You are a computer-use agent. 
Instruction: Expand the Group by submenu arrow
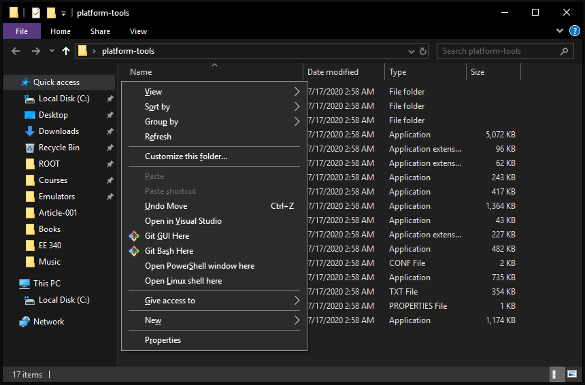[297, 122]
